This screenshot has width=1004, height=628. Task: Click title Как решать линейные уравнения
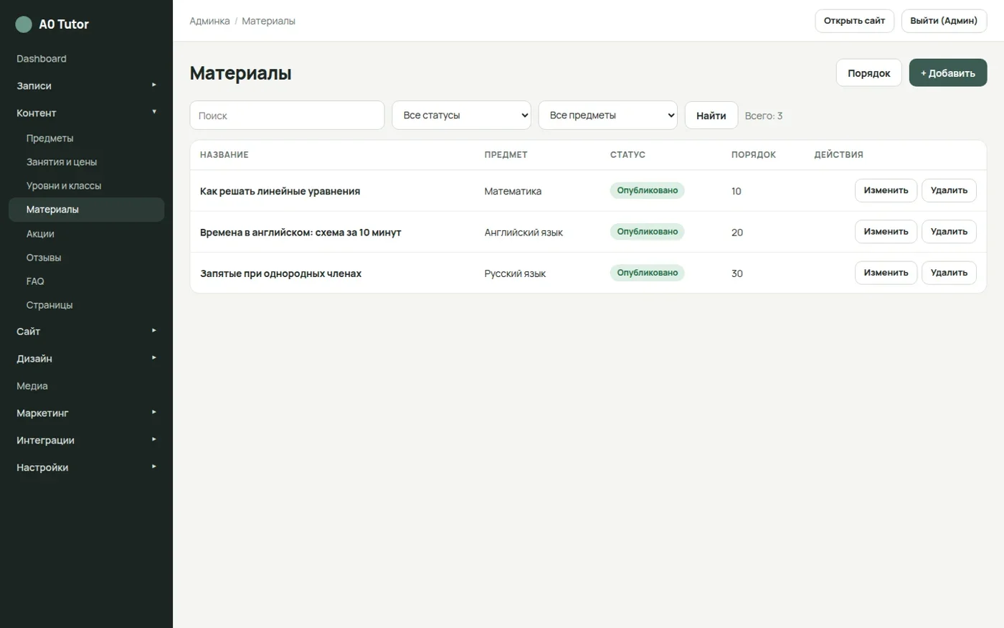pyautogui.click(x=280, y=191)
